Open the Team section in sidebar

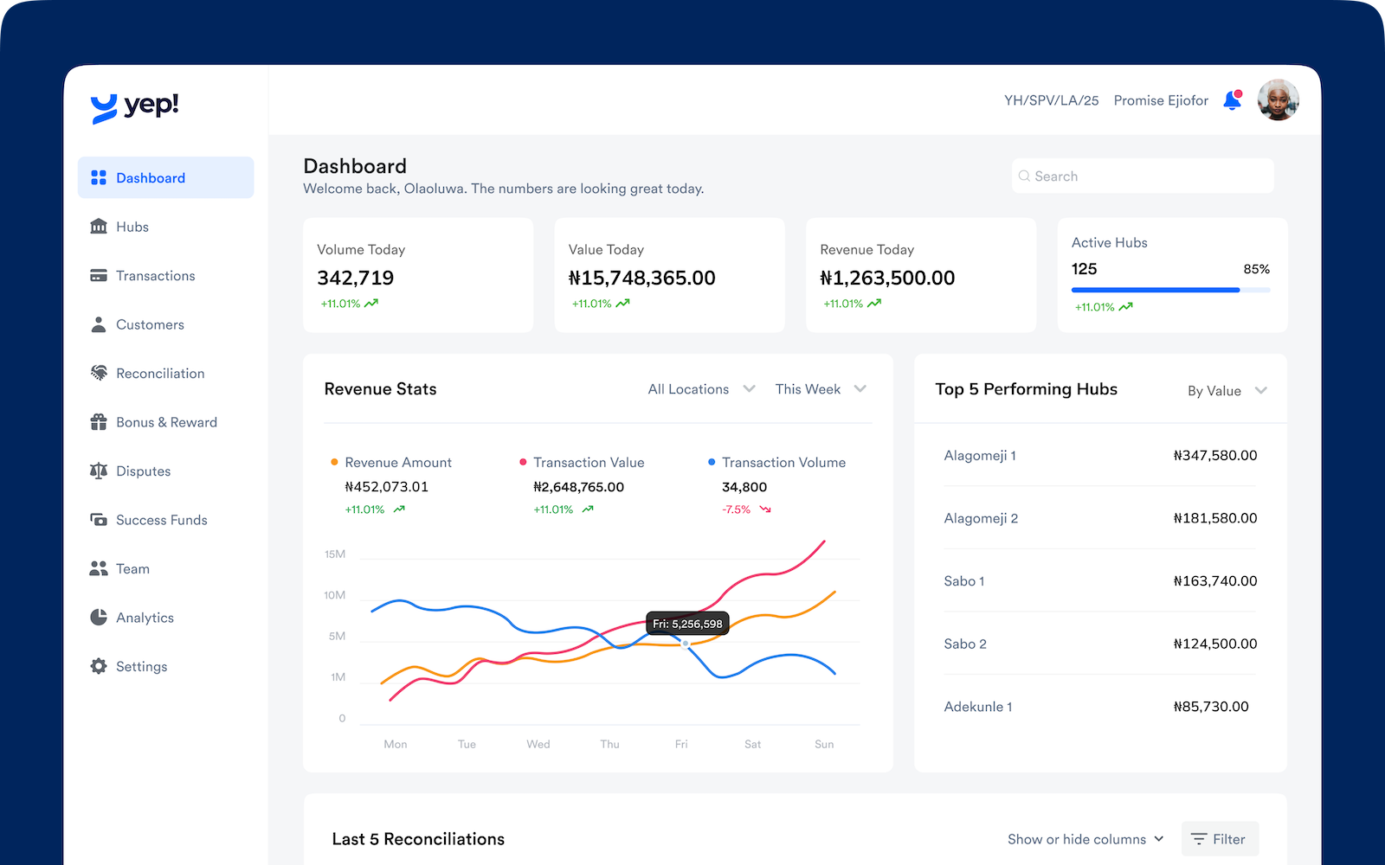(132, 569)
